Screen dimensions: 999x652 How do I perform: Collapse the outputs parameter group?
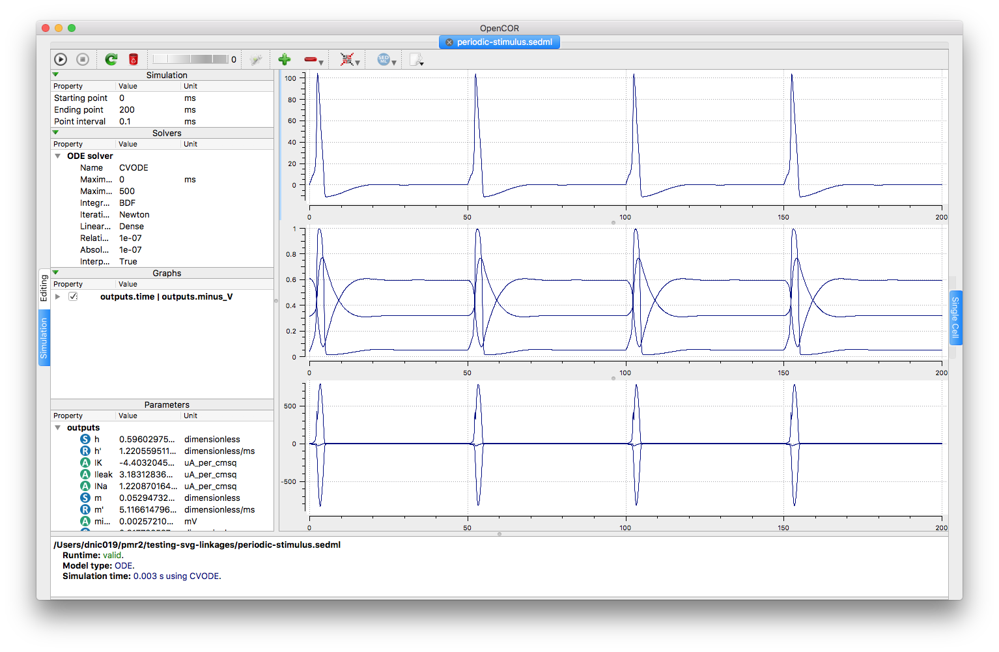click(x=58, y=428)
